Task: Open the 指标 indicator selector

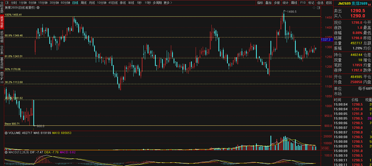Action: pyautogui.click(x=260, y=3)
